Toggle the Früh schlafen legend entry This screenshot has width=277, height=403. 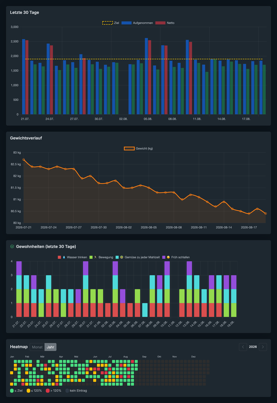tap(176, 257)
